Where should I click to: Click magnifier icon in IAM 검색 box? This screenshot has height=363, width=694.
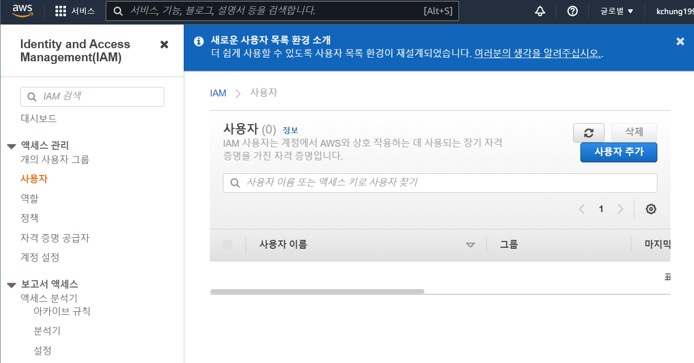(32, 97)
